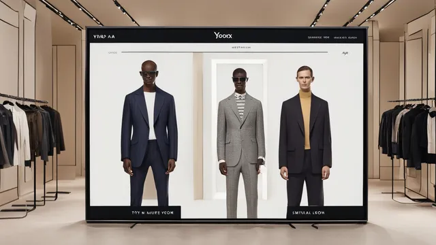This screenshot has height=245, width=436.
Task: Open the far-right header menu link
Action: tap(345, 37)
